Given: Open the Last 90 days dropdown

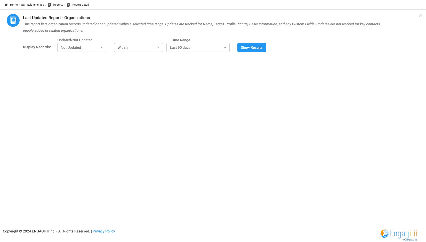Looking at the screenshot, I should point(198,47).
